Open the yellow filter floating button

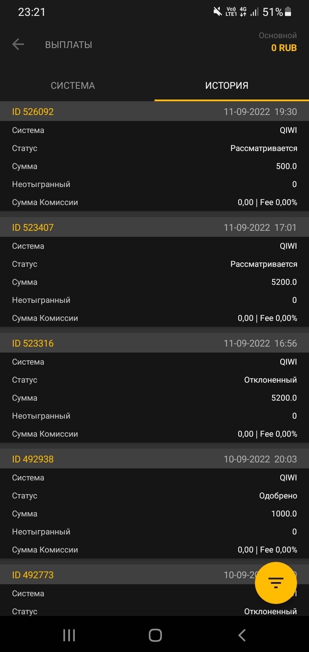(276, 583)
